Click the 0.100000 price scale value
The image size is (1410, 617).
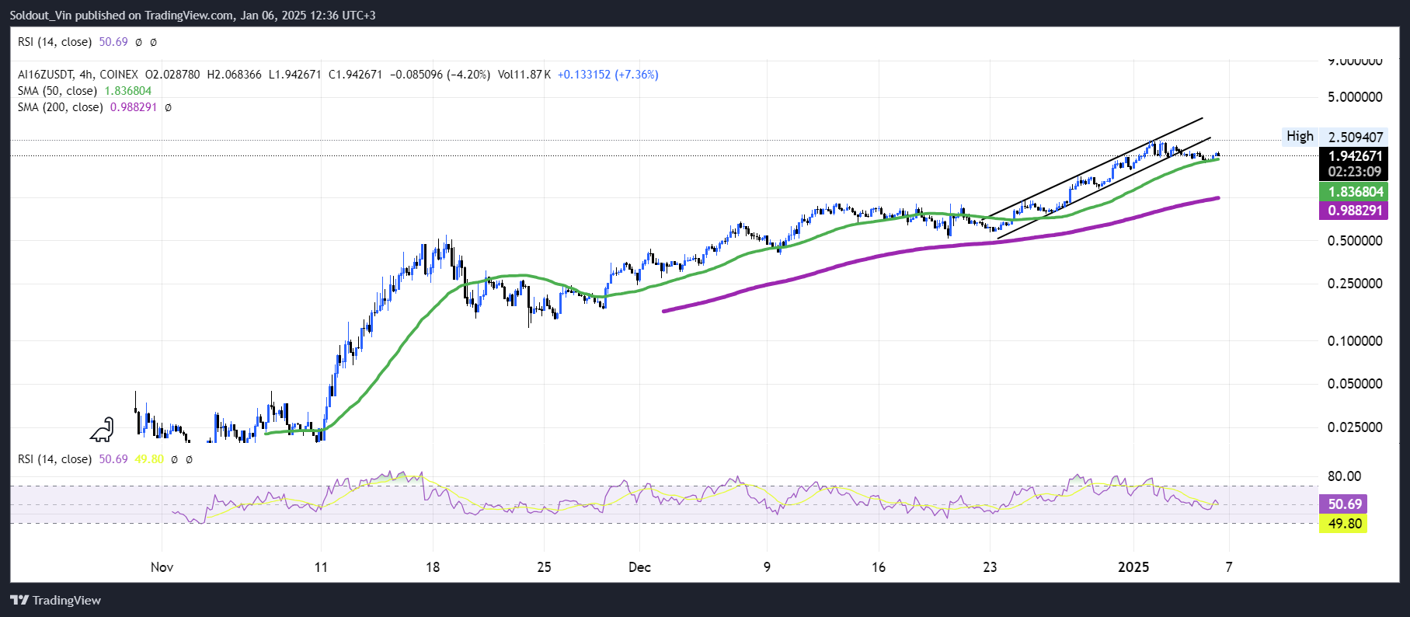pyautogui.click(x=1355, y=341)
